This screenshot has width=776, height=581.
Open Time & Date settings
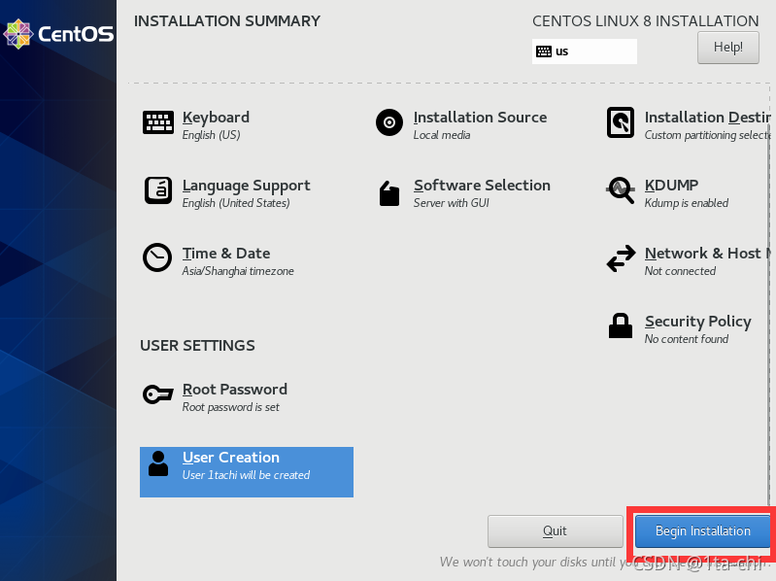coord(226,253)
